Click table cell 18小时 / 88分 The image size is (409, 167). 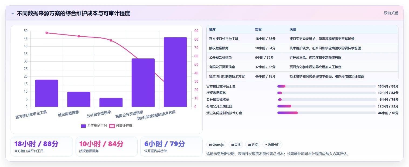265,39
